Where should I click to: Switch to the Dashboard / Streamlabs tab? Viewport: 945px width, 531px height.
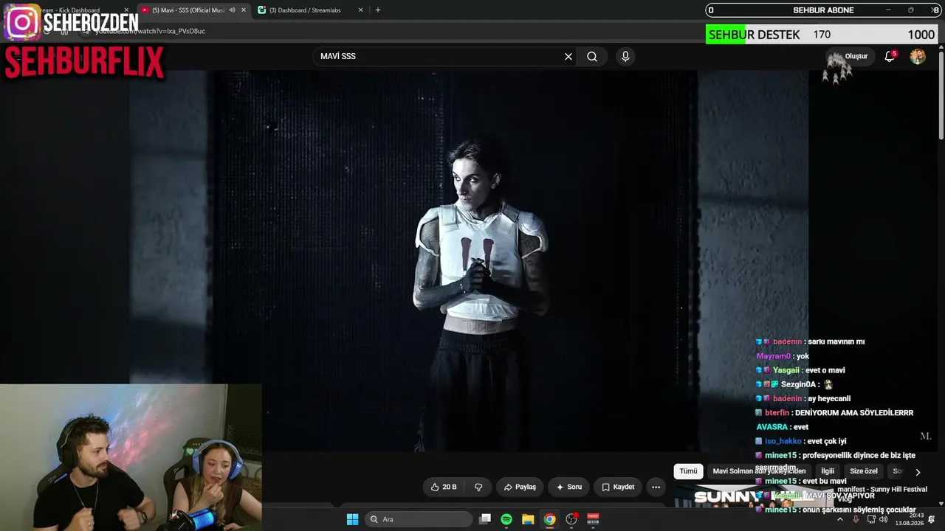[x=310, y=10]
